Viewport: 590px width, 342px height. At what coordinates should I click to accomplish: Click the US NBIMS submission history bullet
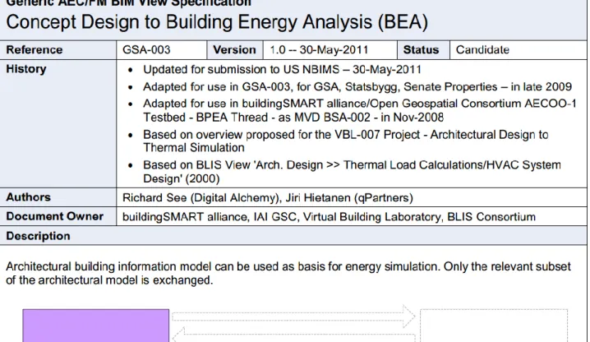coord(282,70)
